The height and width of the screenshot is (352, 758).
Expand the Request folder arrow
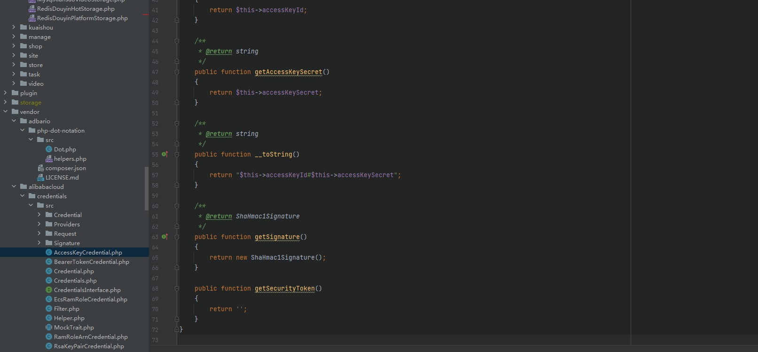click(x=39, y=233)
